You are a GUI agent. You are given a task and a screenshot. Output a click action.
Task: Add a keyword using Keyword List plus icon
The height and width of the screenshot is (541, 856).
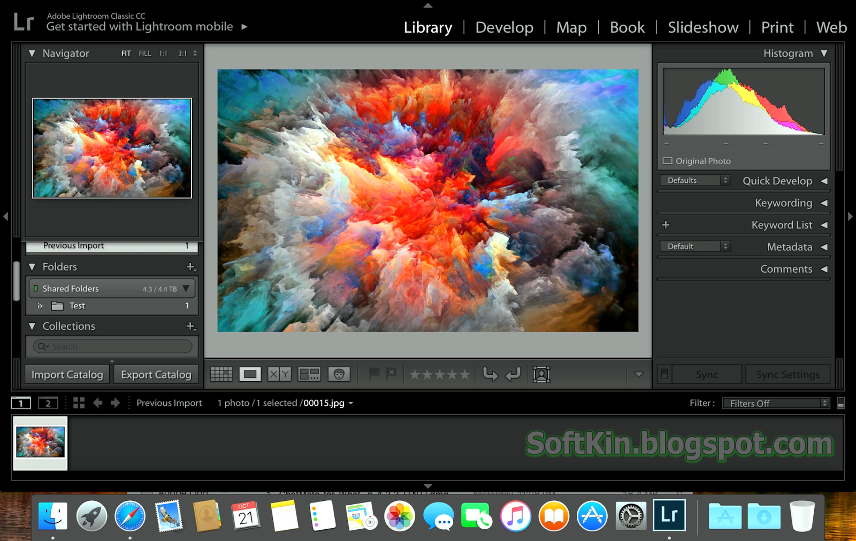pos(666,225)
